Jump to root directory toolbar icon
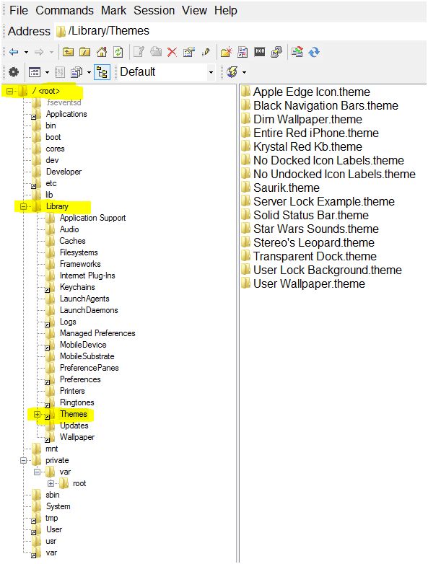The height and width of the screenshot is (564, 428). 85,52
